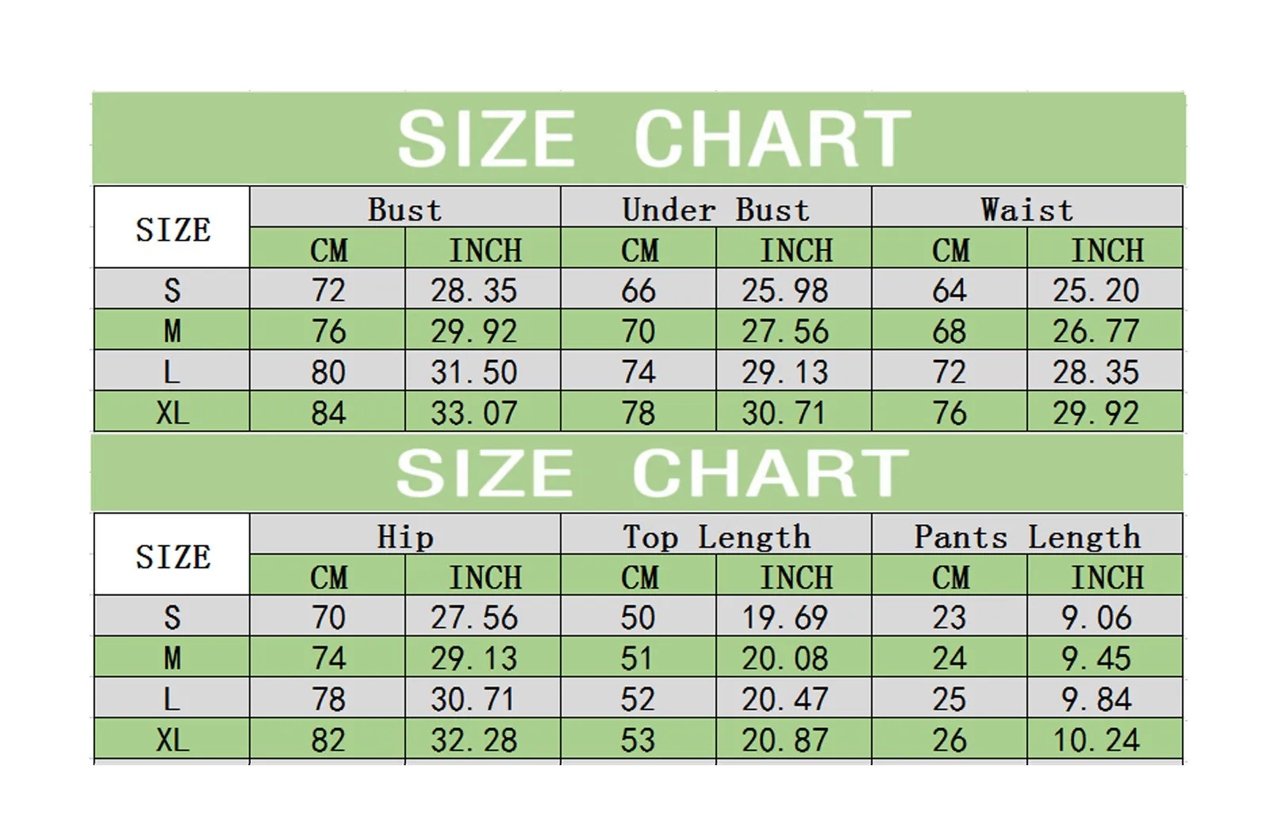The height and width of the screenshot is (838, 1266).
Task: Click the top SIZE CHART title banner
Action: pos(653,138)
